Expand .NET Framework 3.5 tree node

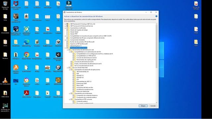click(x=65, y=24)
